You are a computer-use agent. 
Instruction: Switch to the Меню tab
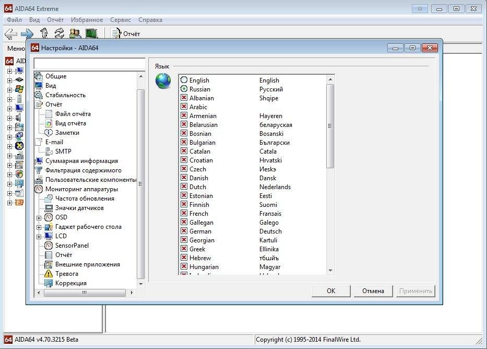[16, 49]
